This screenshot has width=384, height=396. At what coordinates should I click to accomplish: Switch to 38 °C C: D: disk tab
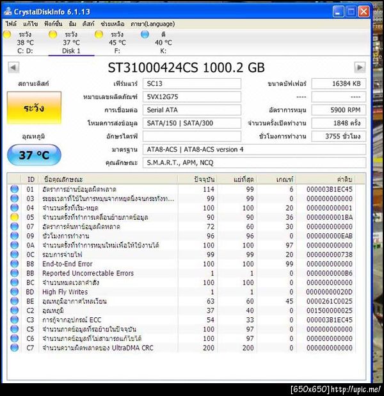click(25, 42)
